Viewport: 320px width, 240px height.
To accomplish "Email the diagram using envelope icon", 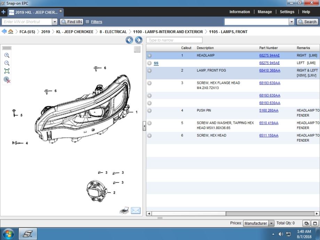I will pos(136,210).
